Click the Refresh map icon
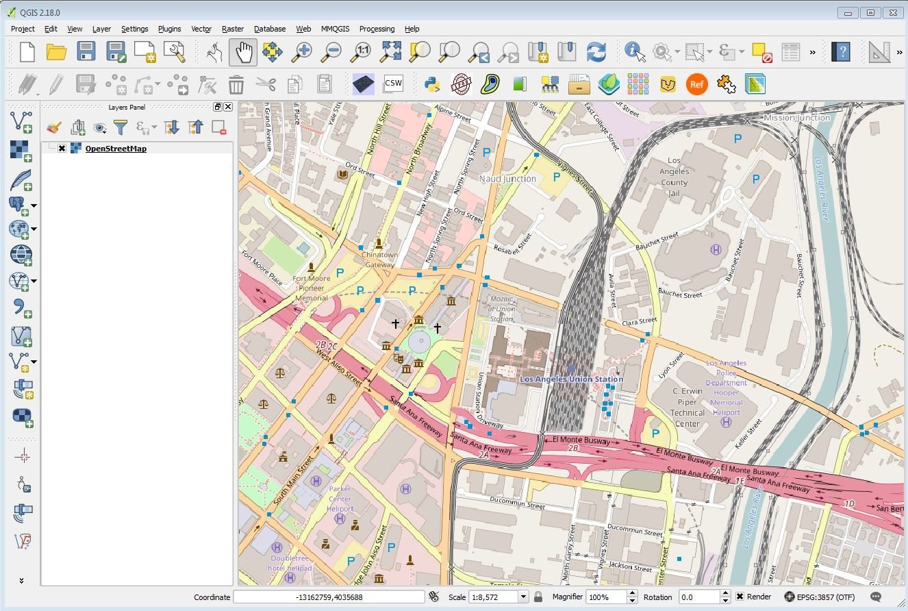 coord(596,52)
